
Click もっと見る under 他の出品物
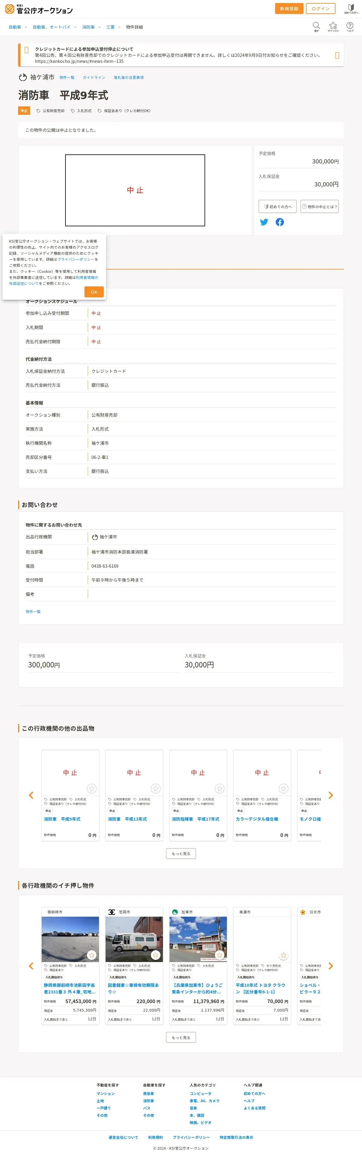[x=181, y=854]
